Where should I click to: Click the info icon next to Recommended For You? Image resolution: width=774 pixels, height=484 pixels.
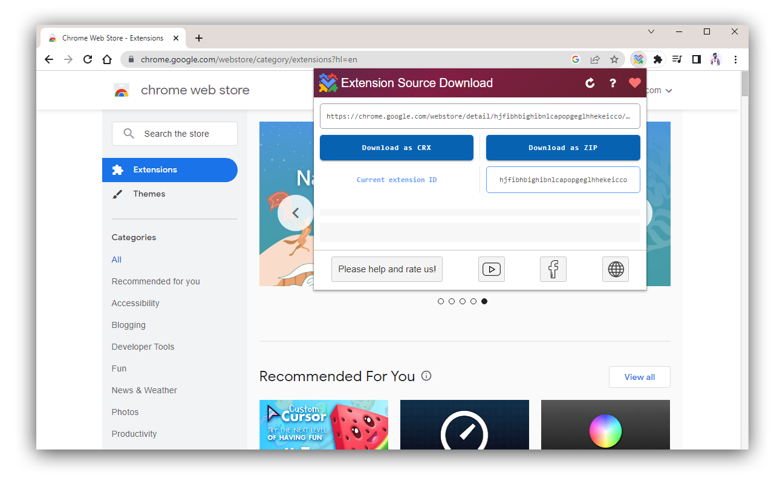coord(426,376)
